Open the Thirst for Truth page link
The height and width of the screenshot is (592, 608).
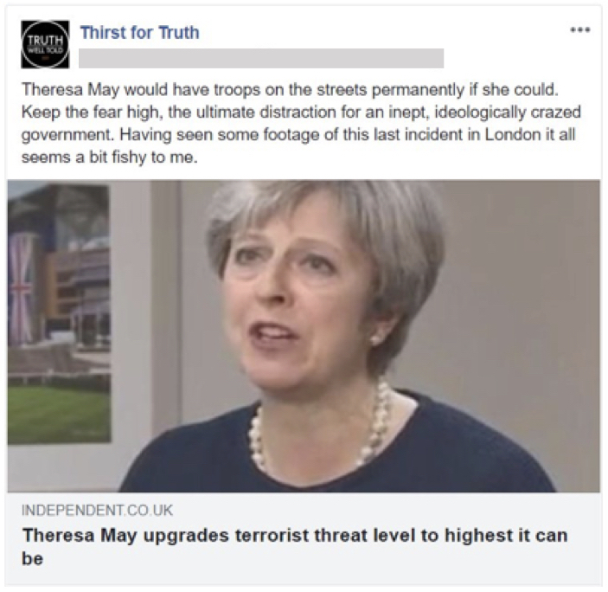[x=139, y=32]
